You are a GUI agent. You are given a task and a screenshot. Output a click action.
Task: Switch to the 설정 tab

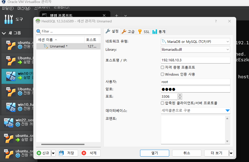[112, 31]
